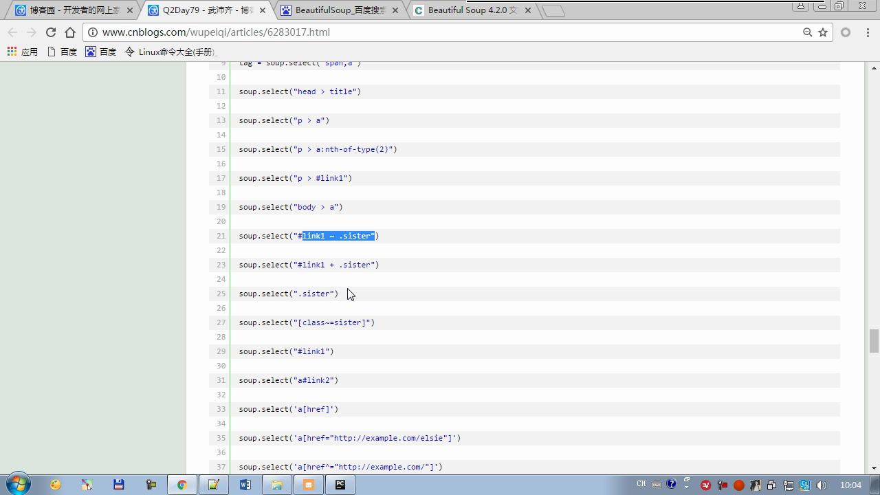
Task: Open the 应用 apps shortcut
Action: (x=22, y=52)
